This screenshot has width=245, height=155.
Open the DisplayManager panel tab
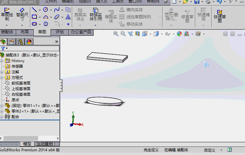click(29, 42)
